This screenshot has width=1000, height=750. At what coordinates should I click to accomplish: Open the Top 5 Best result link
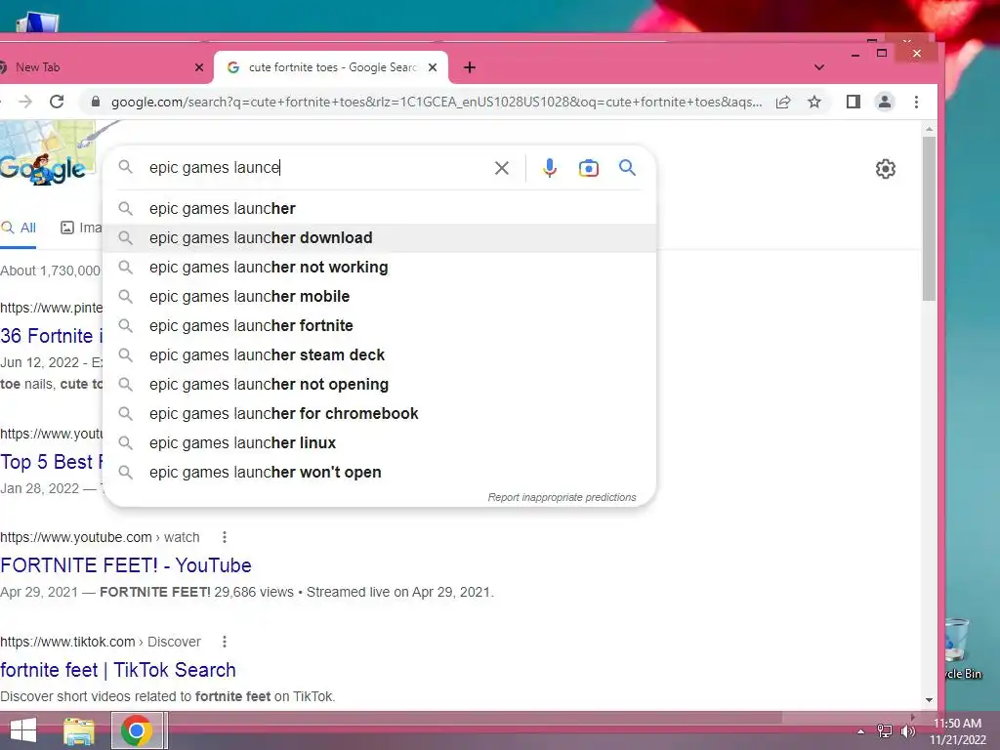click(51, 462)
